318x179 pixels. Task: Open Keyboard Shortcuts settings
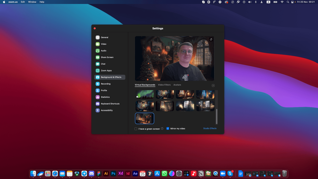[110, 104]
